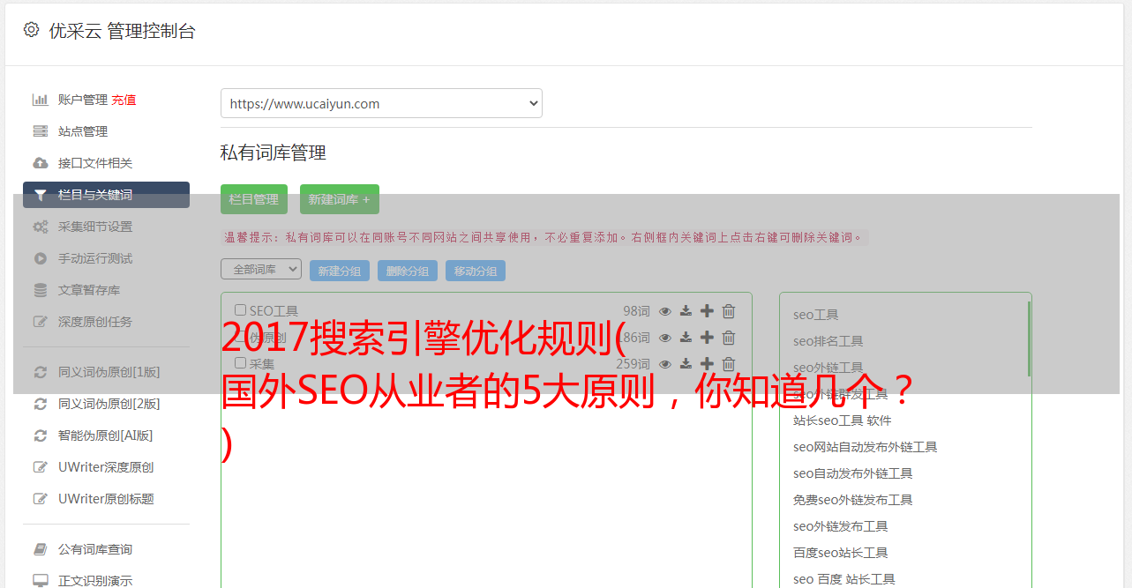
Task: Open 文章暂存库 in the sidebar
Action: (x=89, y=290)
